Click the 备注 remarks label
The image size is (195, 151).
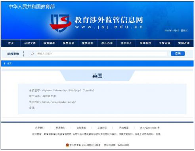tap(32, 108)
